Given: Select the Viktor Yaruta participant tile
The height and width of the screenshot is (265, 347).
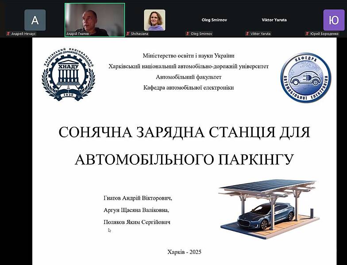Looking at the screenshot, I should tap(274, 20).
